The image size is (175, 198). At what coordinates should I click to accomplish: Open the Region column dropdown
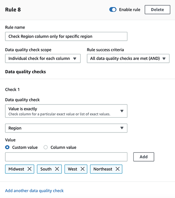click(66, 128)
